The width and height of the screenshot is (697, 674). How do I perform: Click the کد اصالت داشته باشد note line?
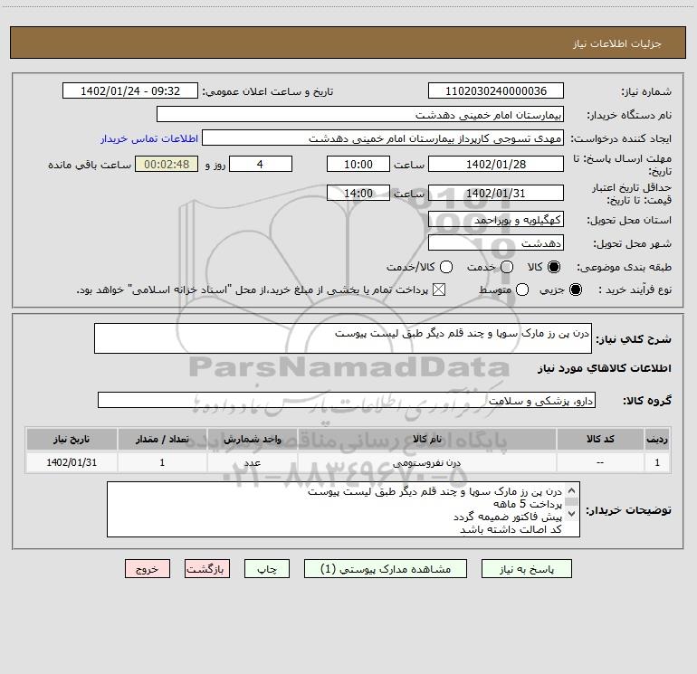[x=511, y=529]
